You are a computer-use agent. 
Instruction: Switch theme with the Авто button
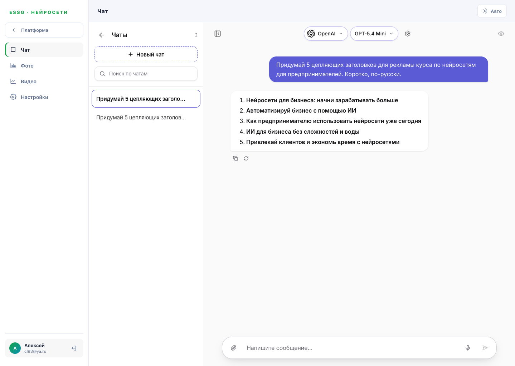point(492,11)
